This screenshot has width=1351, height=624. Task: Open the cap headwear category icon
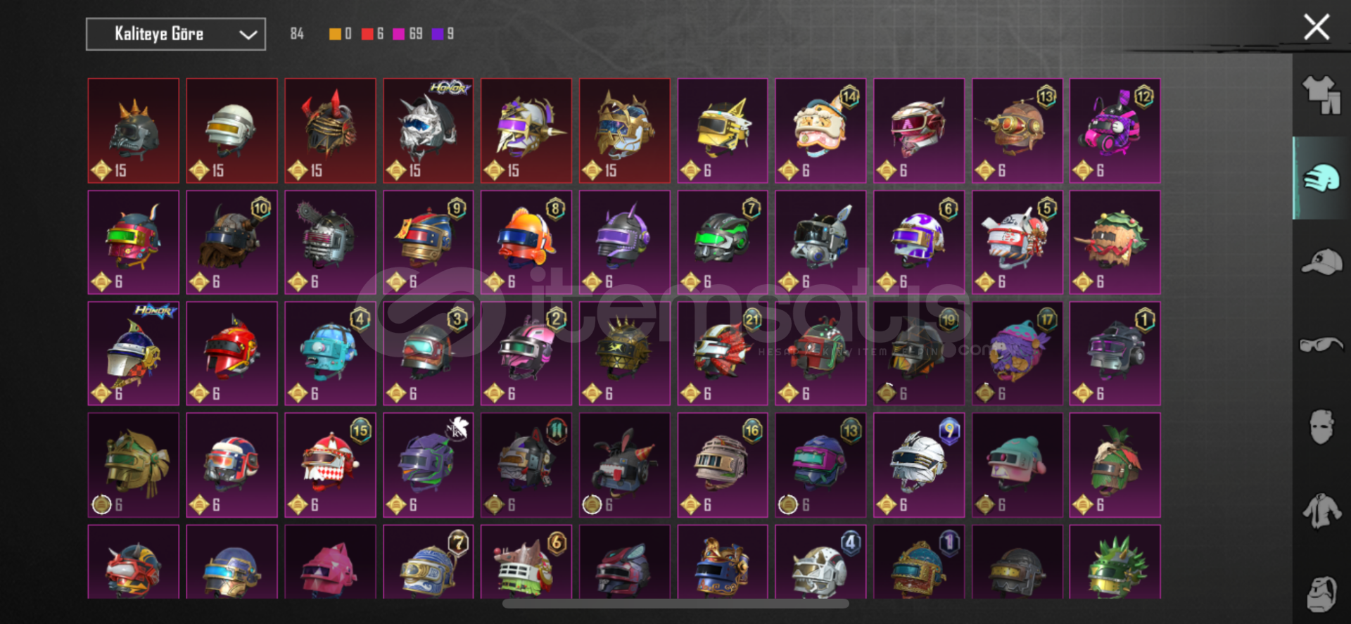[x=1321, y=262]
